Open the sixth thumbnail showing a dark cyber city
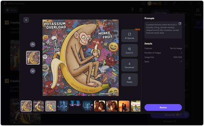Image resolution: width=204 pixels, height=126 pixels. point(87,106)
